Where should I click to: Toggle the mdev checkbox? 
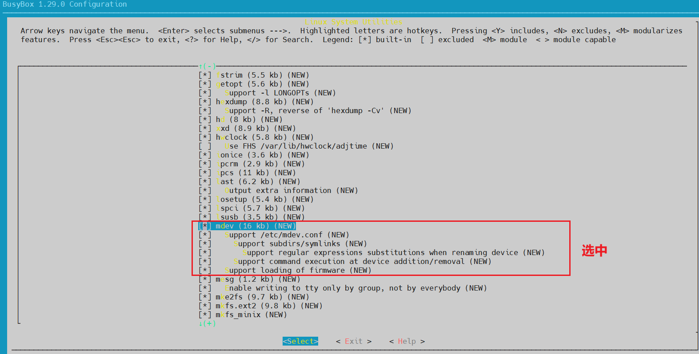point(205,226)
